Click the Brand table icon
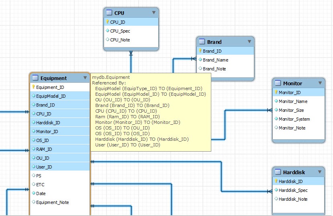 tap(202, 41)
